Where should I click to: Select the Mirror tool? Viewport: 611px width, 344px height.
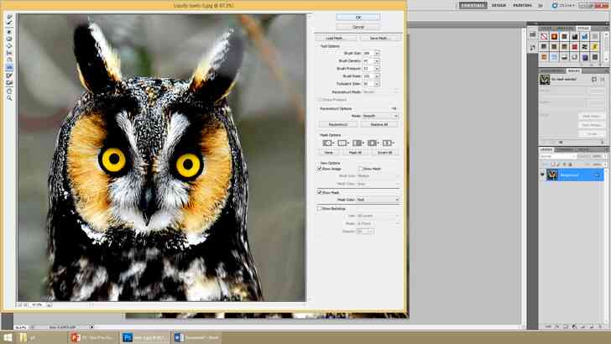[9, 60]
